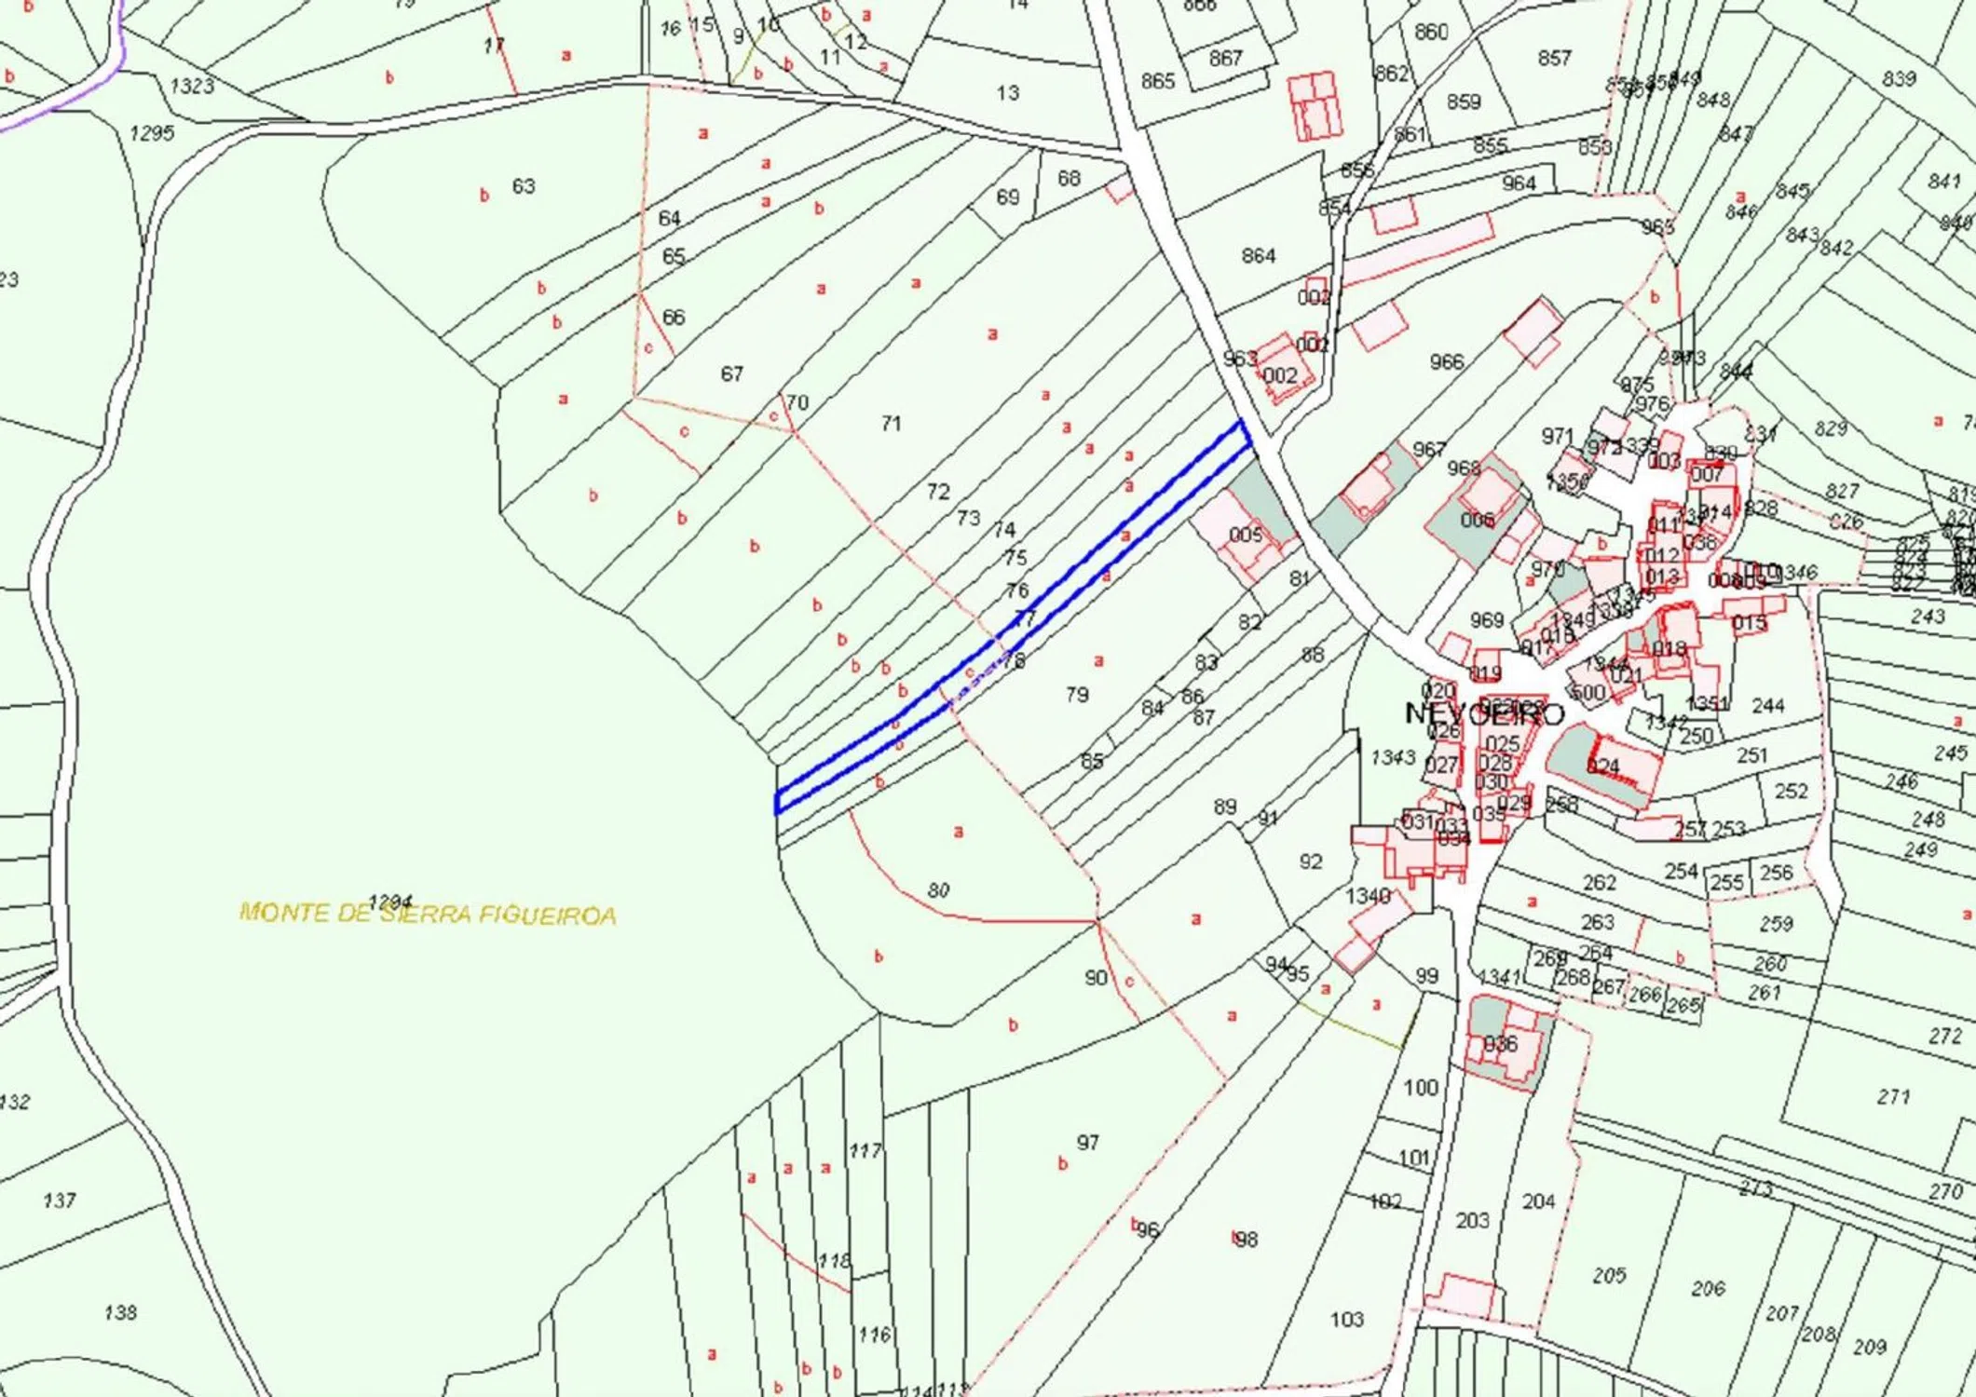1976x1397 pixels.
Task: Click parcel 80 with red arc
Action: coord(938,890)
